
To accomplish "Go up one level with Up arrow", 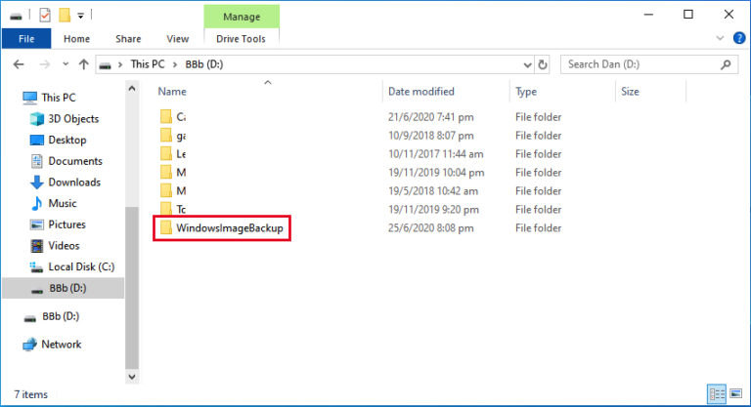I will 84,64.
